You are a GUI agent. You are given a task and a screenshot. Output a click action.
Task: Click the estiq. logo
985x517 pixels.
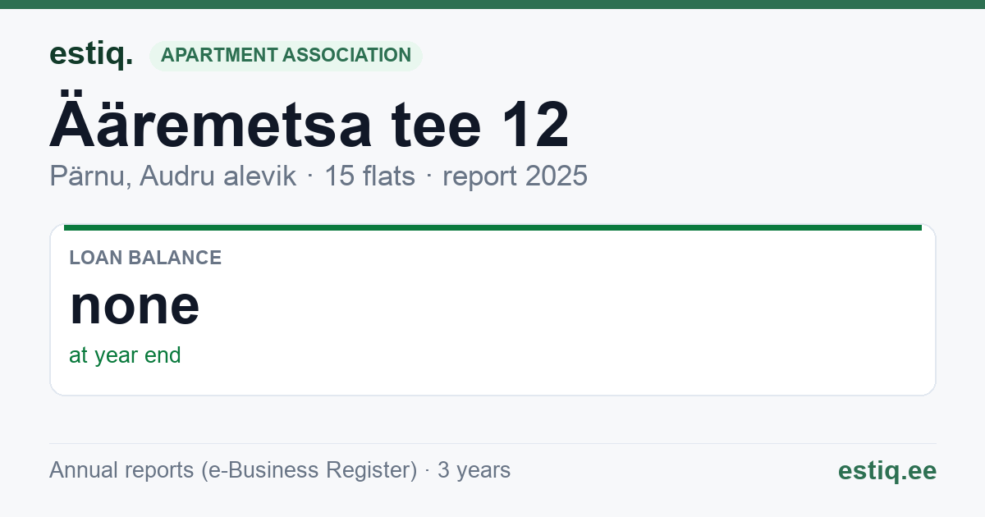(x=91, y=54)
